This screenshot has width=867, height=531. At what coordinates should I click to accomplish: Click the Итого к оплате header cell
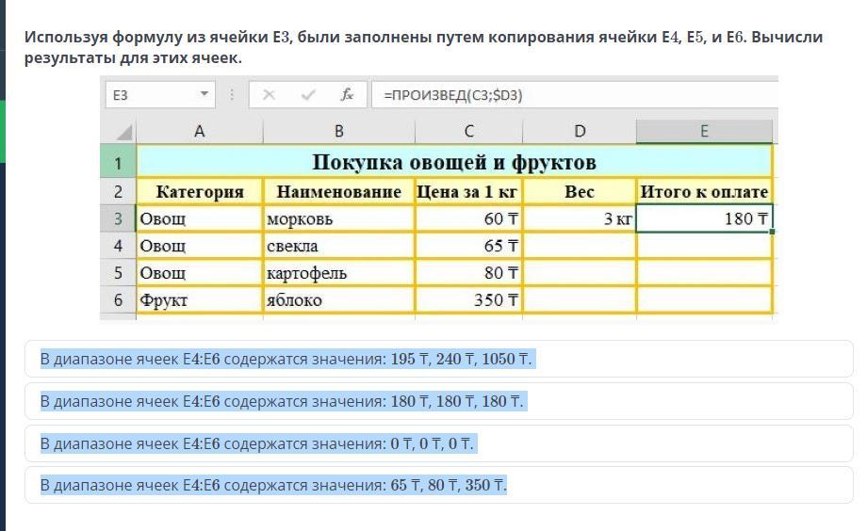click(x=704, y=192)
